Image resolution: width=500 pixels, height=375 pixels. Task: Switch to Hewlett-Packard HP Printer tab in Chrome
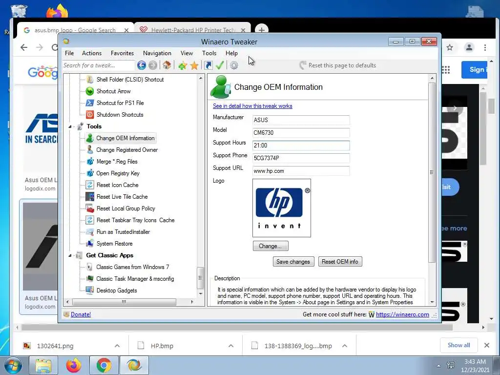tap(192, 30)
